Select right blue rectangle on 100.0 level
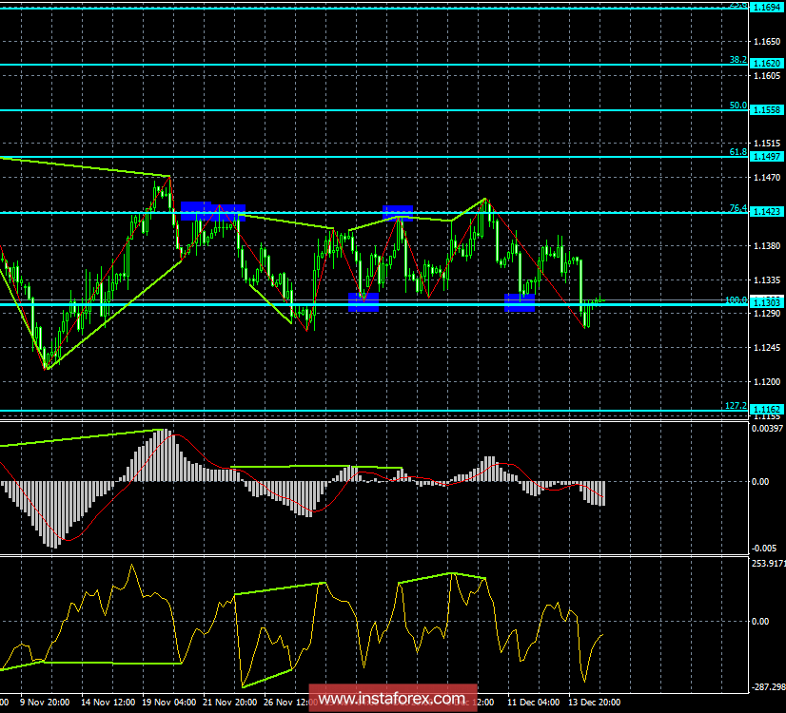Image resolution: width=786 pixels, height=713 pixels. pos(519,301)
